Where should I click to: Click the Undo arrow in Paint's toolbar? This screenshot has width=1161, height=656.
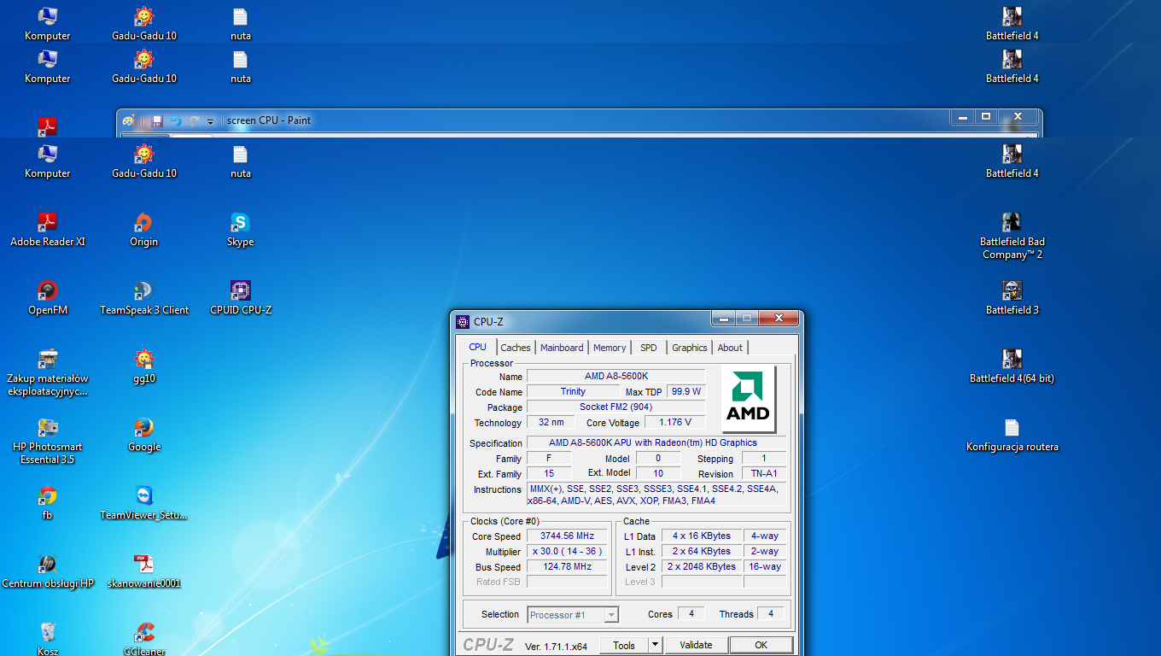(176, 121)
